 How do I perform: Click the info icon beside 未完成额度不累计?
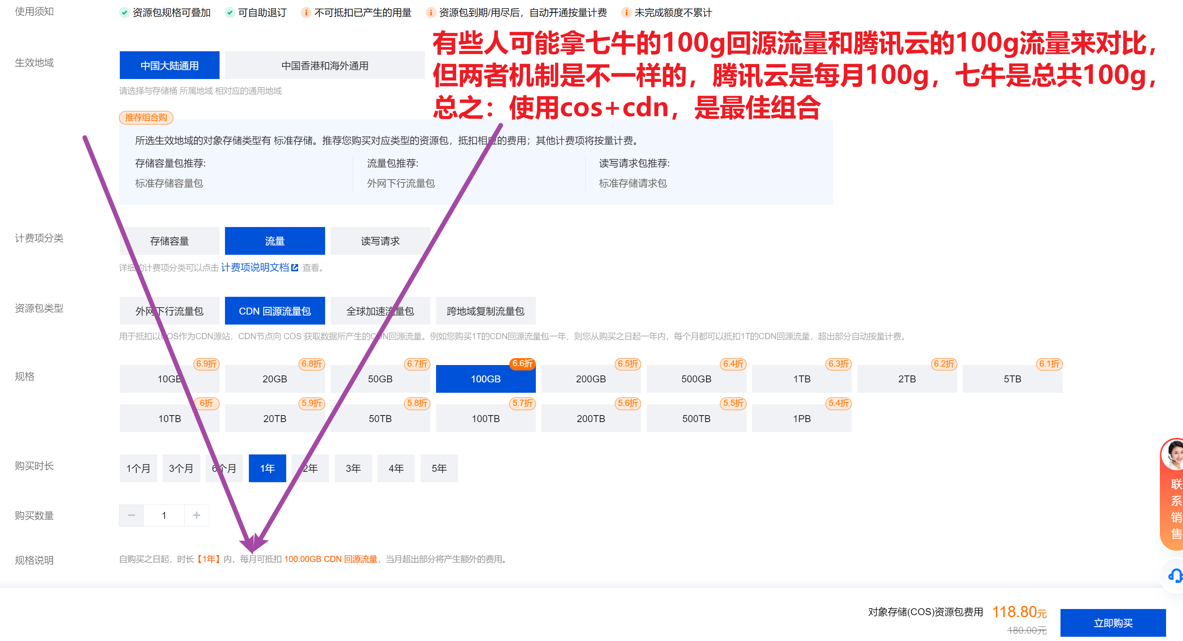[x=626, y=12]
